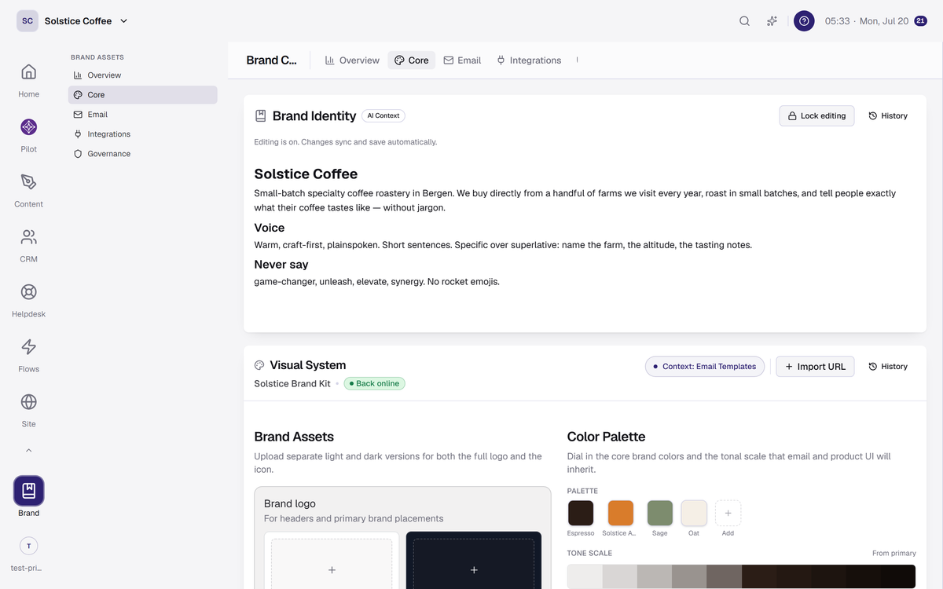The image size is (943, 589).
Task: Click the Never say words list text
Action: pos(377,282)
